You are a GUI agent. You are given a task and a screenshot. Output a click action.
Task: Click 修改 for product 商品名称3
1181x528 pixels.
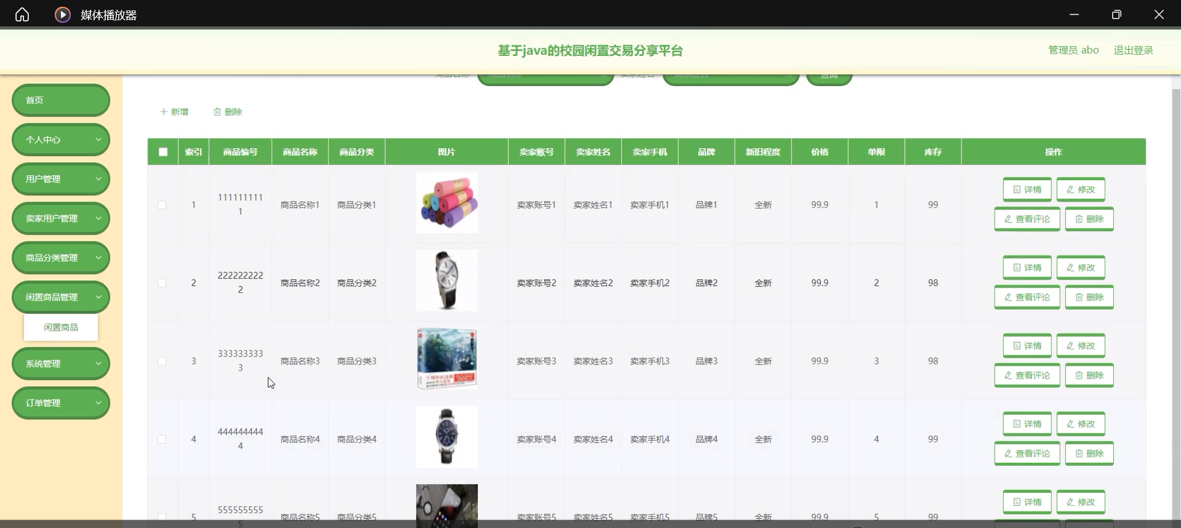[1081, 345]
